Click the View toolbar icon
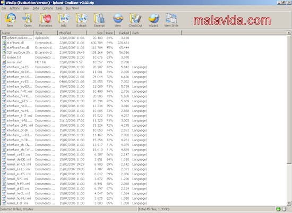 point(118,18)
